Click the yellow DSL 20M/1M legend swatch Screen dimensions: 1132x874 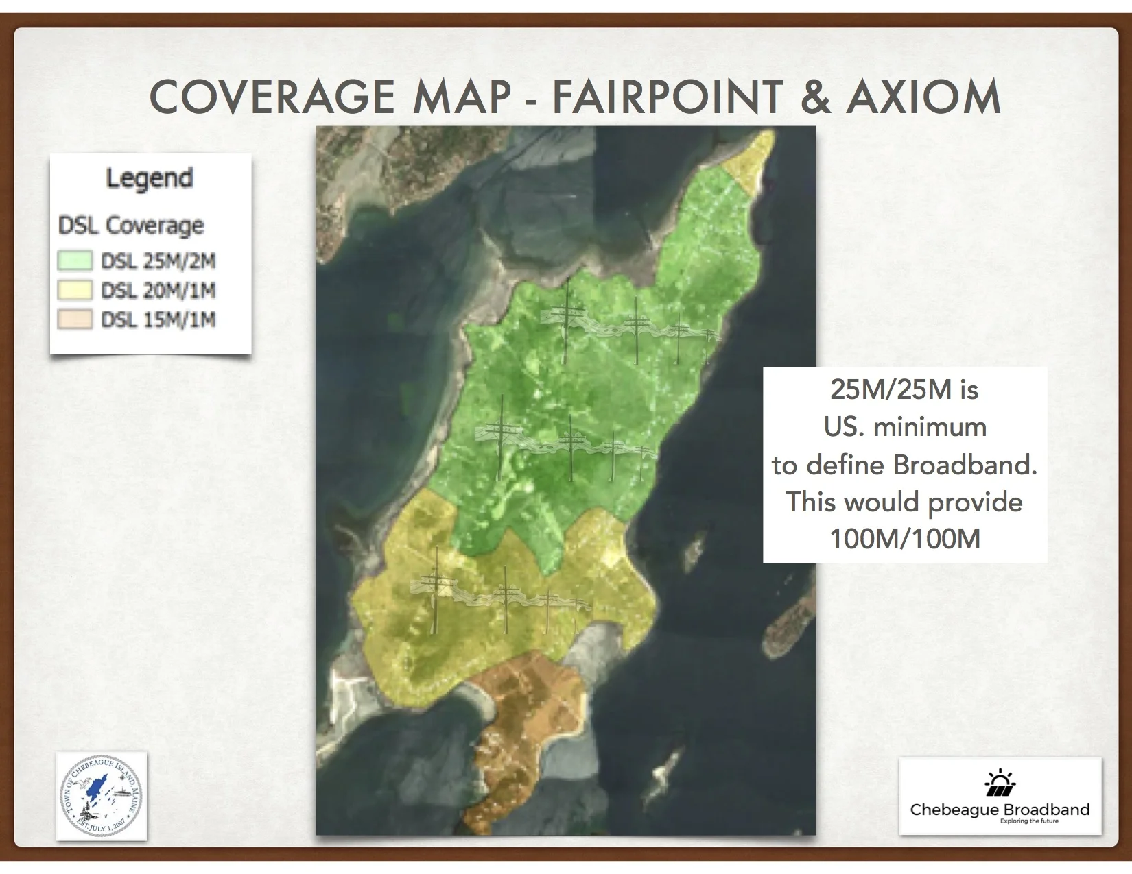coord(75,291)
